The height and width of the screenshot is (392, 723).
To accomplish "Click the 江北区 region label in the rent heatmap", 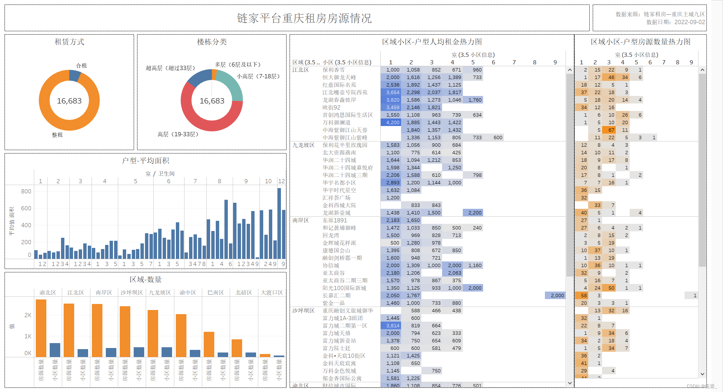I will pyautogui.click(x=301, y=70).
